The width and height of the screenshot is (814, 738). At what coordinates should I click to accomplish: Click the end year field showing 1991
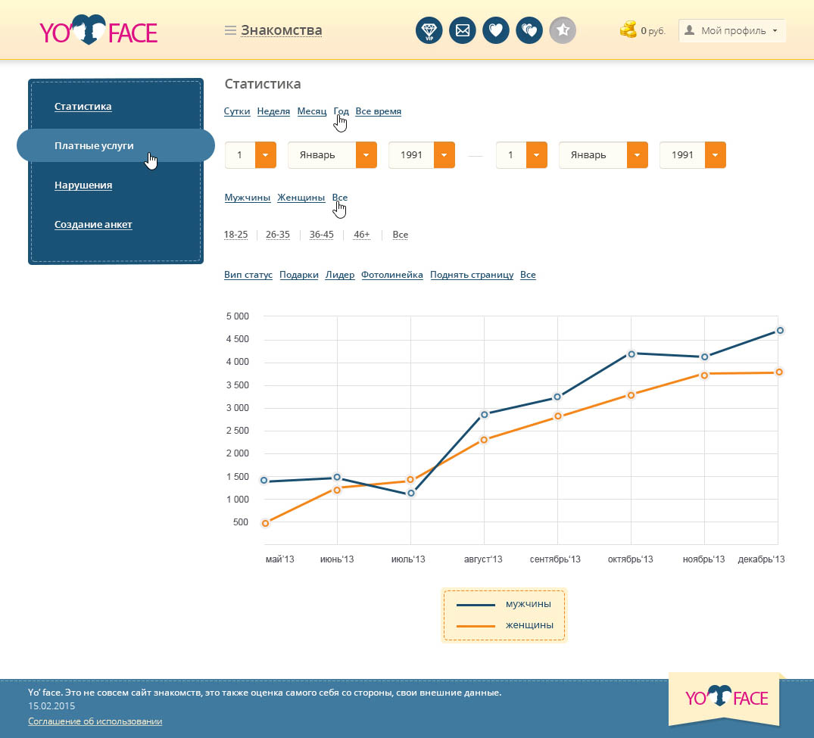pos(682,154)
